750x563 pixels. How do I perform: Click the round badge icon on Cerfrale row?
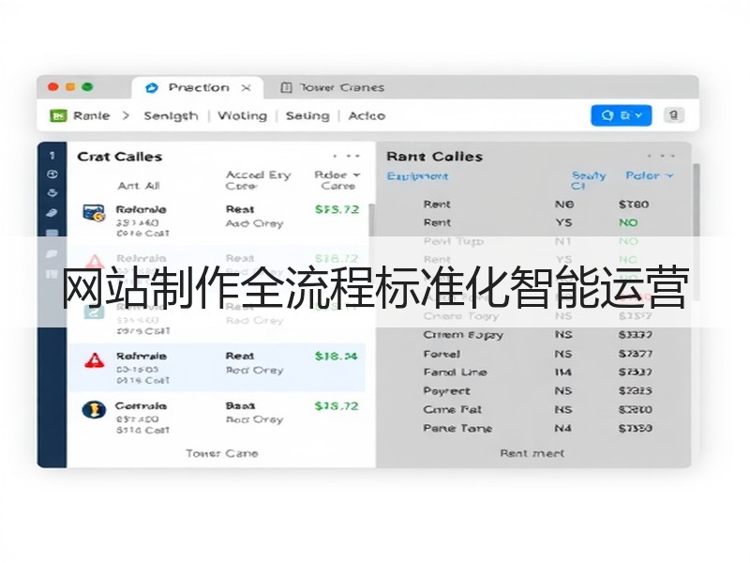pos(94,410)
